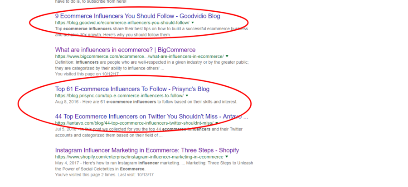The width and height of the screenshot is (408, 187).
Task: Open "44 Top Ecommerce Influencers on Twitter" Antavo result
Action: pyautogui.click(x=152, y=117)
